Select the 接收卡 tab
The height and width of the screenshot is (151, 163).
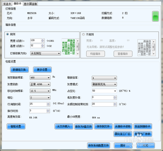[17, 4]
